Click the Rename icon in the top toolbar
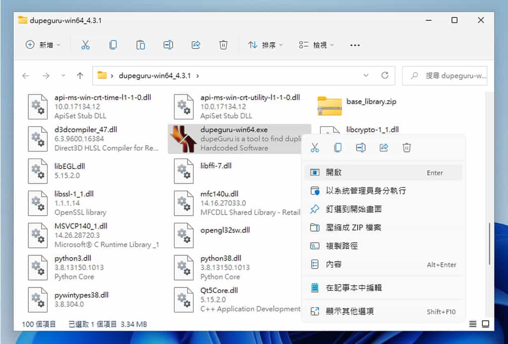Viewport: 508px width, 344px height. pos(168,45)
